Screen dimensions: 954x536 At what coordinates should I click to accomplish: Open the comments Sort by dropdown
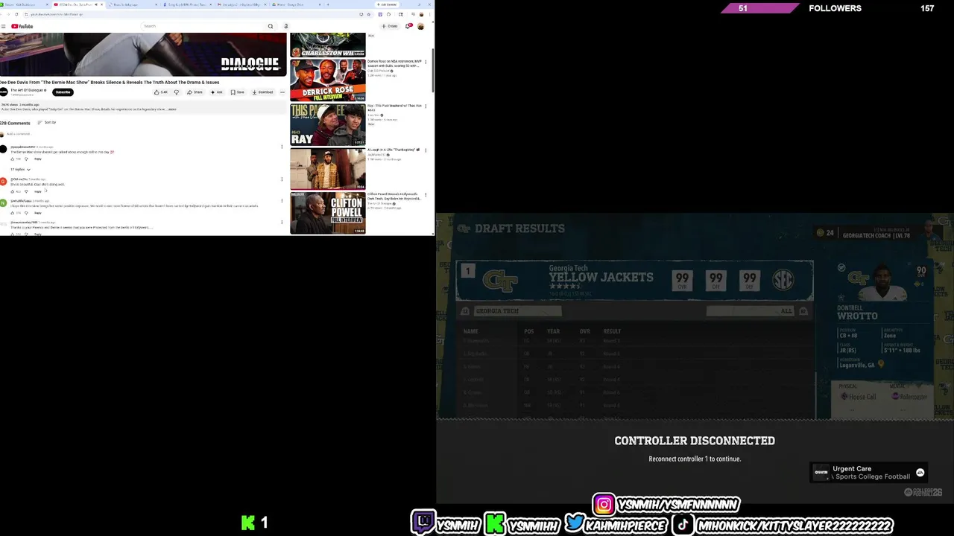pyautogui.click(x=47, y=122)
